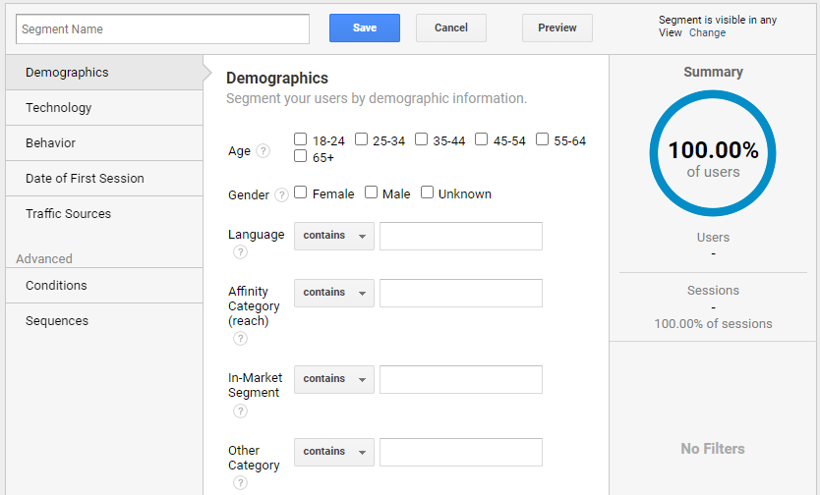Check the 18-24 age checkbox
This screenshot has height=495, width=820.
point(301,139)
